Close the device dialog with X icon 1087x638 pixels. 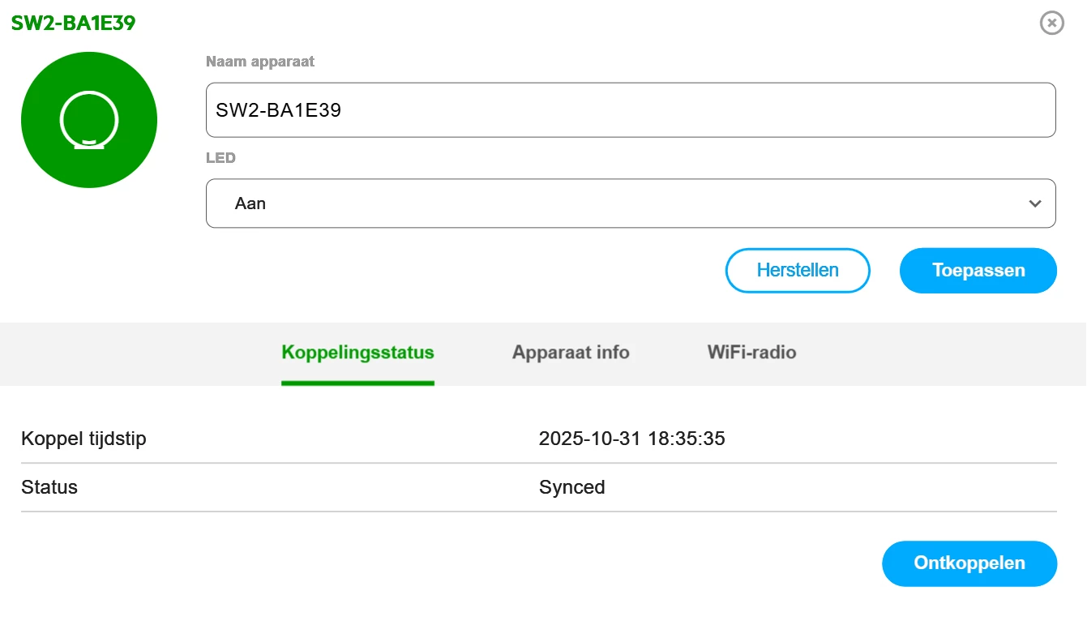(x=1051, y=23)
